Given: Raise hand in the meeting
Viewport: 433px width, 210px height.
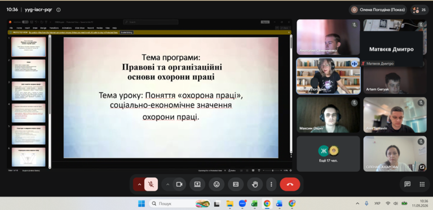Looking at the screenshot, I should coord(255,184).
